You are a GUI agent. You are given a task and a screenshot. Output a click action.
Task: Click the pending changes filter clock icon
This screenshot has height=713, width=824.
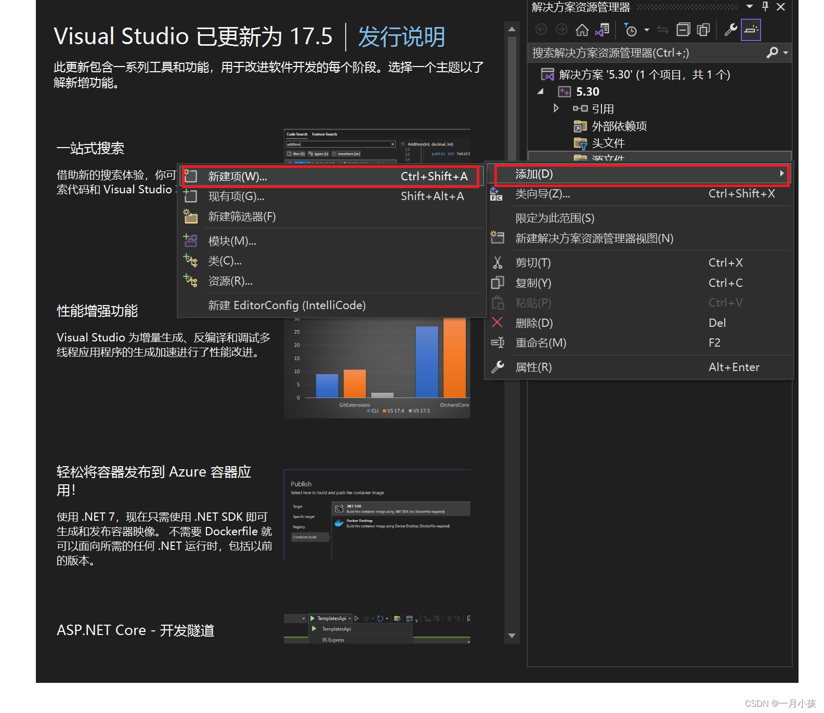[630, 30]
